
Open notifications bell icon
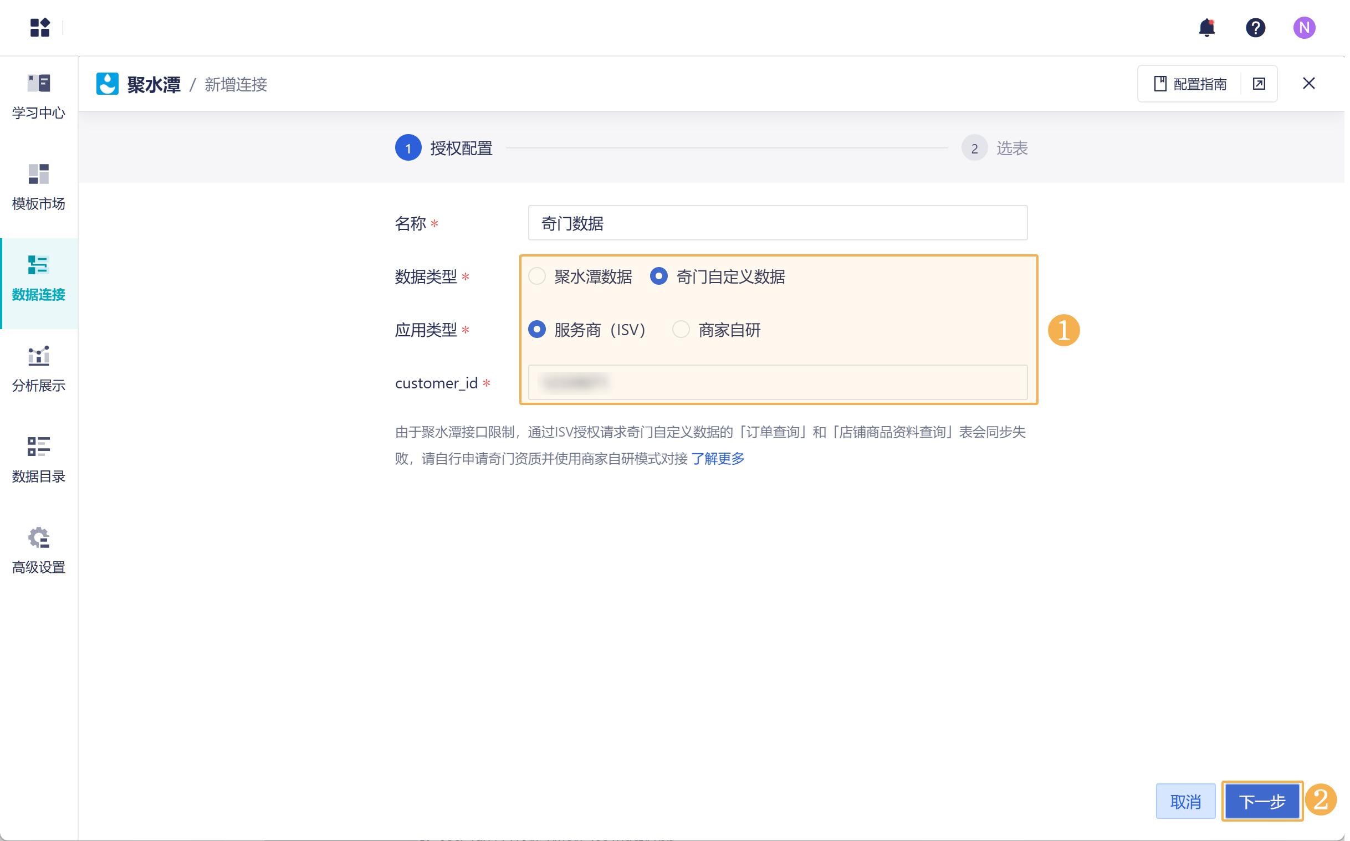(x=1206, y=27)
